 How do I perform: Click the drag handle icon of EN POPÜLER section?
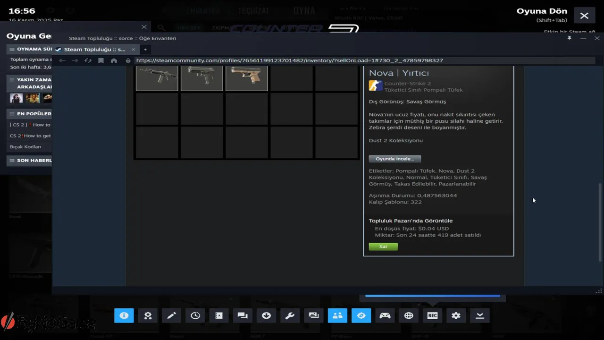pyautogui.click(x=12, y=114)
